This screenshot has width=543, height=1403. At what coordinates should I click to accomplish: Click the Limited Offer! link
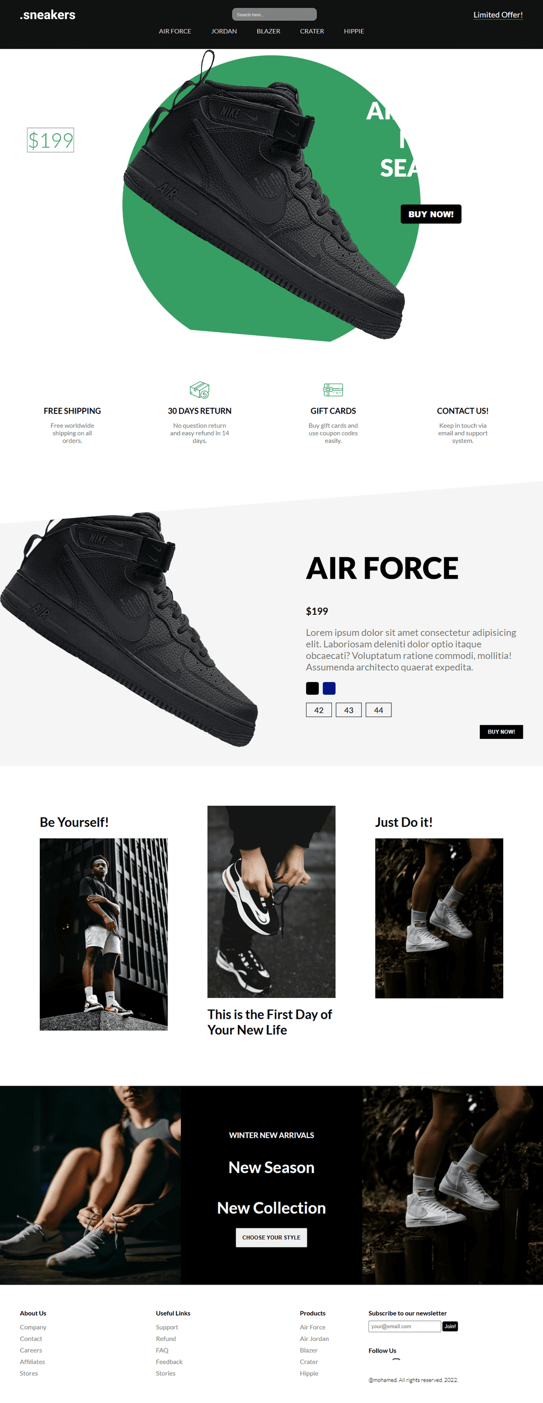498,15
